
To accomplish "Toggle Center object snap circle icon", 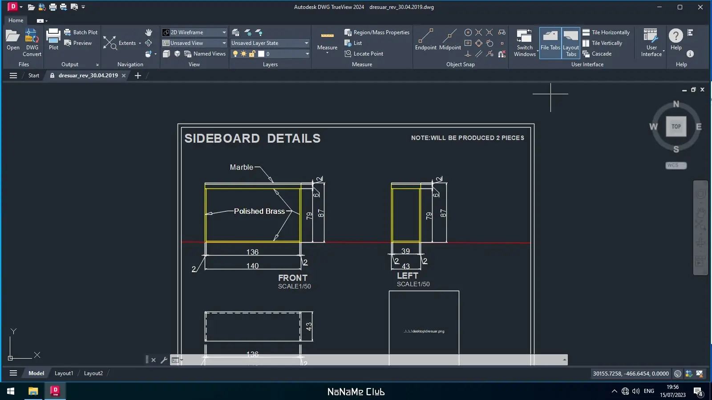I will [x=468, y=32].
